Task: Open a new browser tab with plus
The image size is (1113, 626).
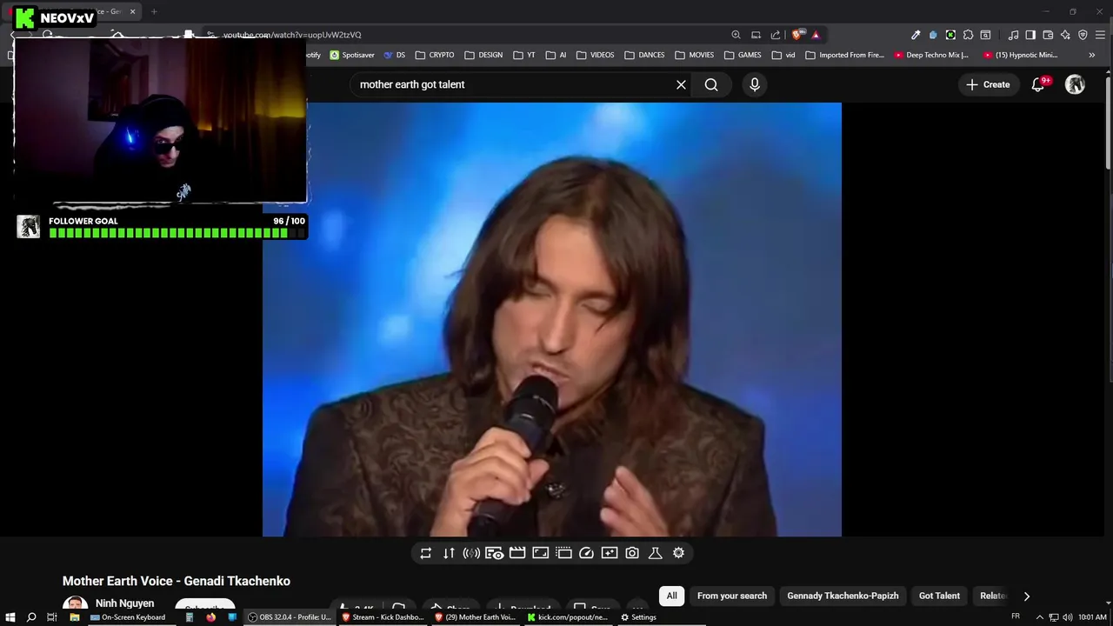Action: point(154,11)
